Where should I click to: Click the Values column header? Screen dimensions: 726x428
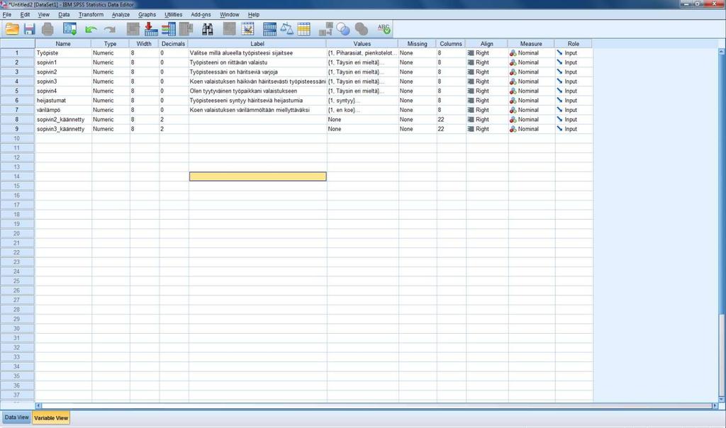click(x=362, y=43)
